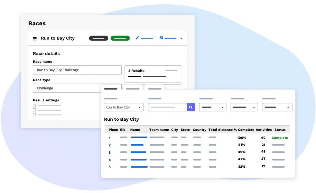Click the Race name text field

77,70
